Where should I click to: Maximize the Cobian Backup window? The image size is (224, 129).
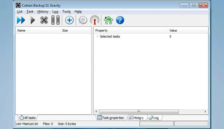click(x=194, y=5)
